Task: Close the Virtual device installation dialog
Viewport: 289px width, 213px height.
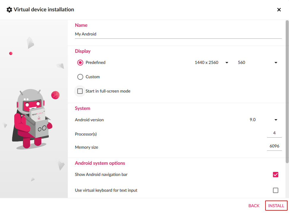Action: [279, 10]
